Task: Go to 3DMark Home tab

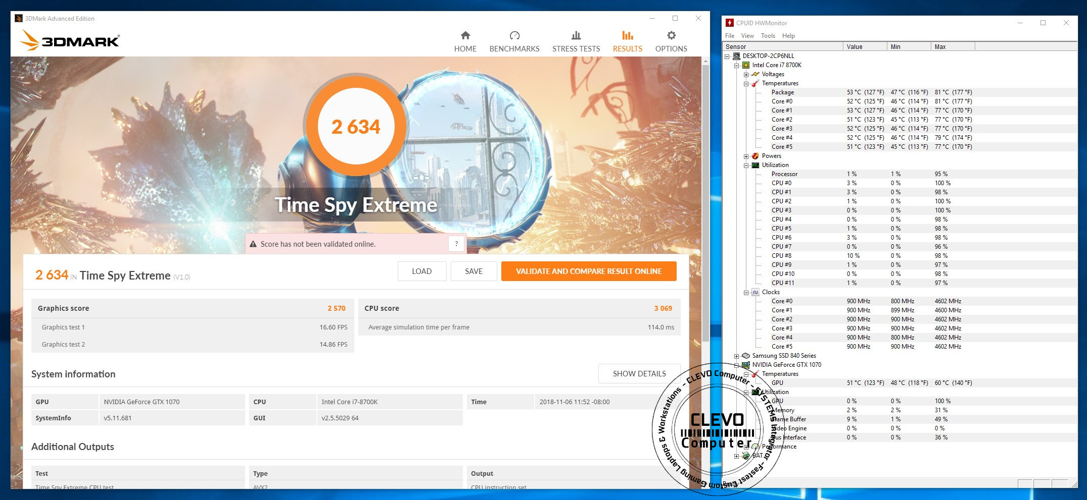Action: coord(465,41)
